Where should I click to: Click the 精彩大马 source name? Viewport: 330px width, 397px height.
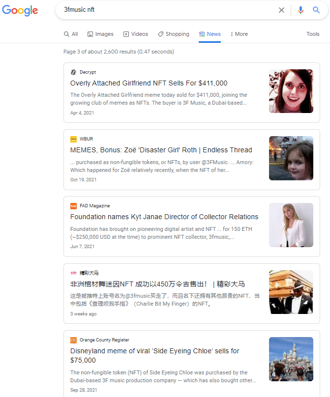click(89, 273)
